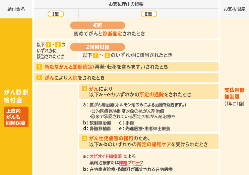249x175 pixels.
Task: Select the 初回 pill label
Action: coord(97,25)
